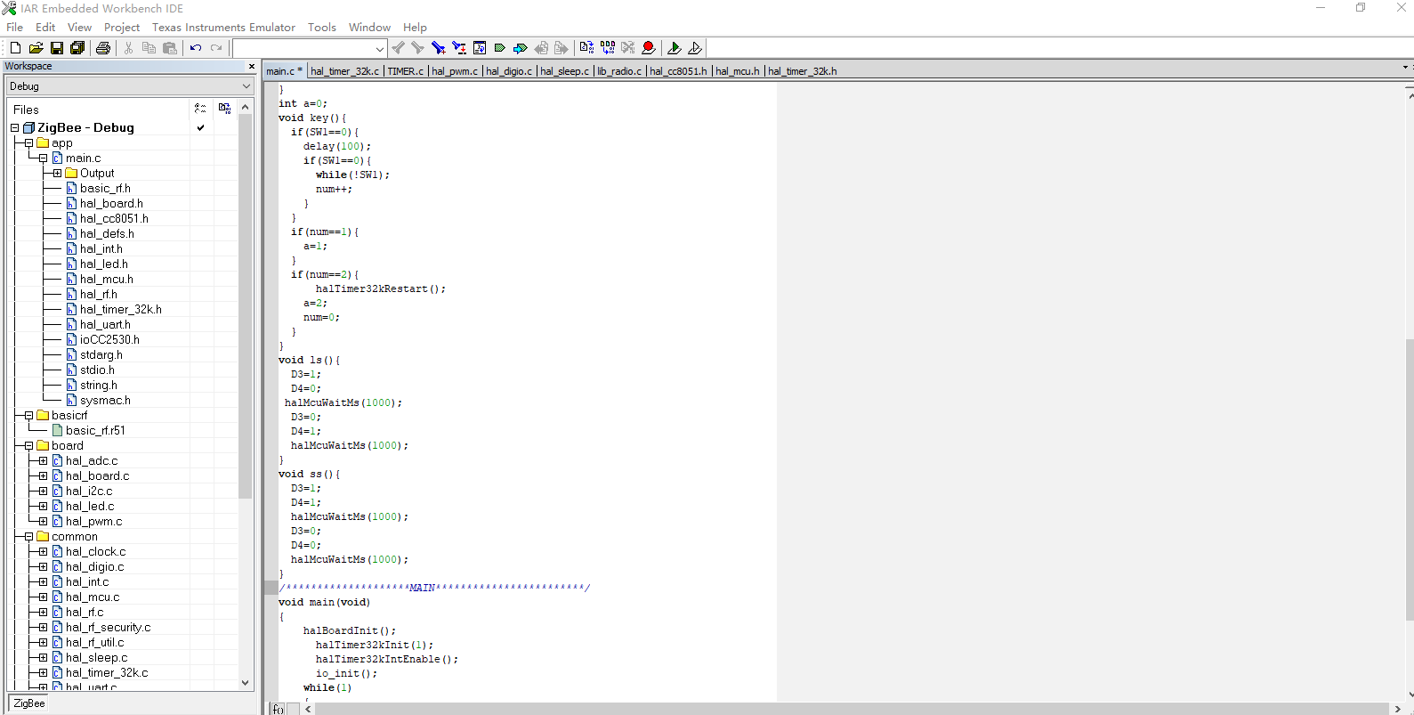This screenshot has width=1414, height=715.
Task: Open the editor tab list dropdown arrow
Action: 1405,68
